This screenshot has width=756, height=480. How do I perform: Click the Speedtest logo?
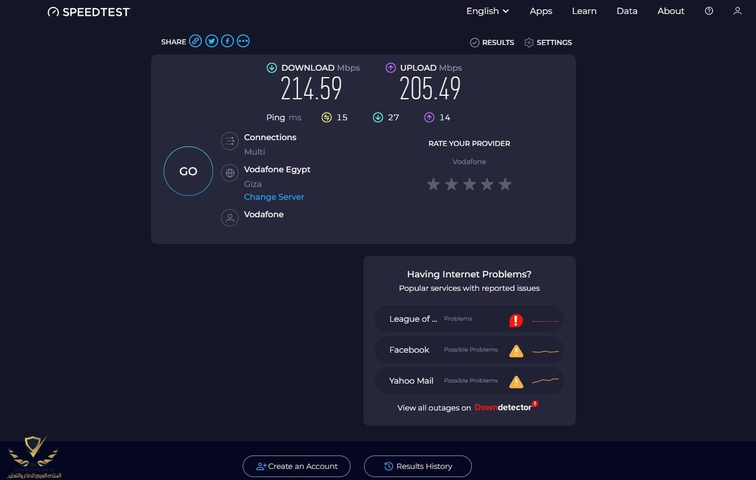point(89,12)
